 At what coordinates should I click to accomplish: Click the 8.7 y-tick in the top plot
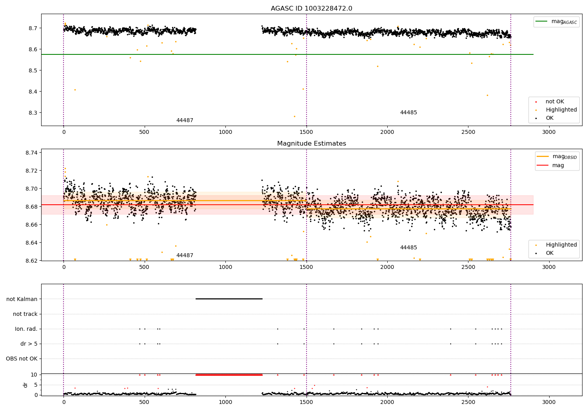(x=33, y=28)
